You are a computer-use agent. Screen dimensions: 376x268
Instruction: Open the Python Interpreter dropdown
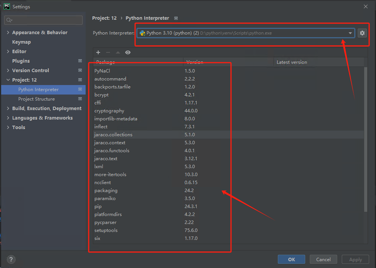point(246,33)
